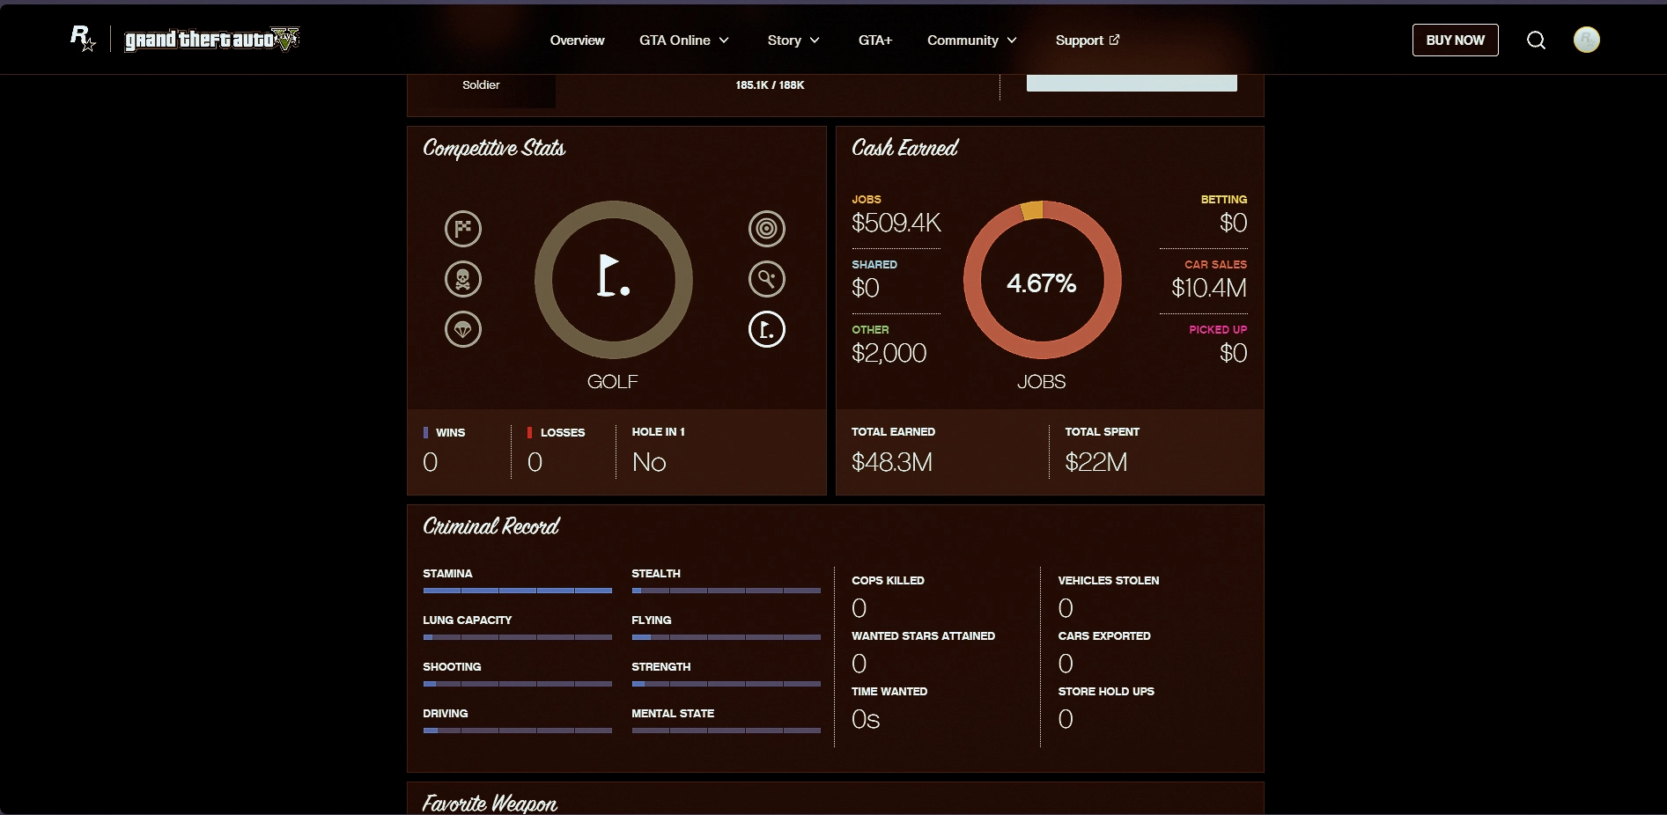Screen dimensions: 1667x815
Task: Open the search magnifier icon
Action: 1536,40
